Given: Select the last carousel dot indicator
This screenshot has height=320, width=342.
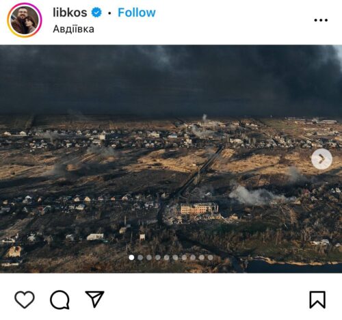Looking at the screenshot, I should click(211, 258).
